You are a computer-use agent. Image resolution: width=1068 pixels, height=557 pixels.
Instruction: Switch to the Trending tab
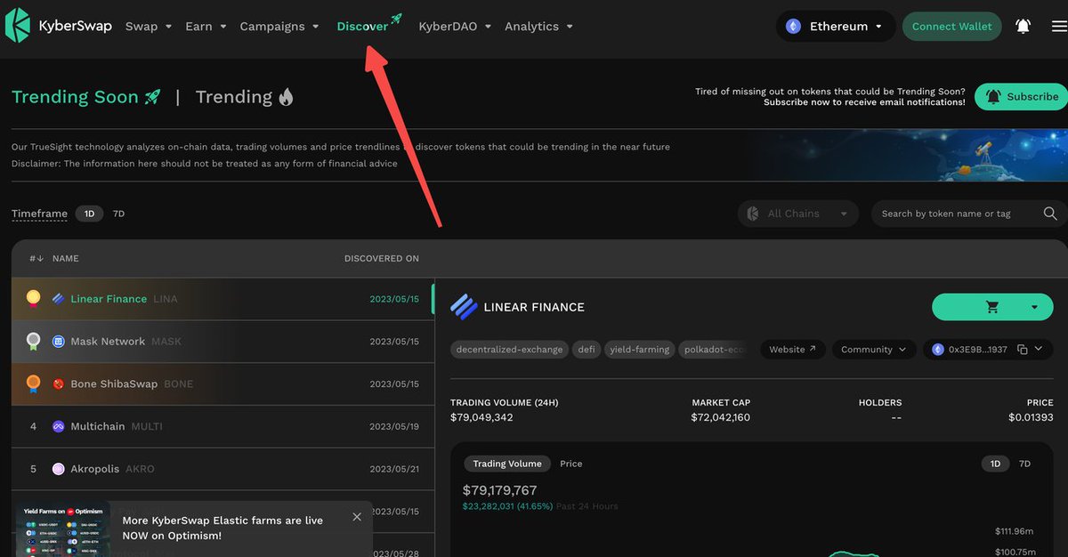tap(245, 97)
